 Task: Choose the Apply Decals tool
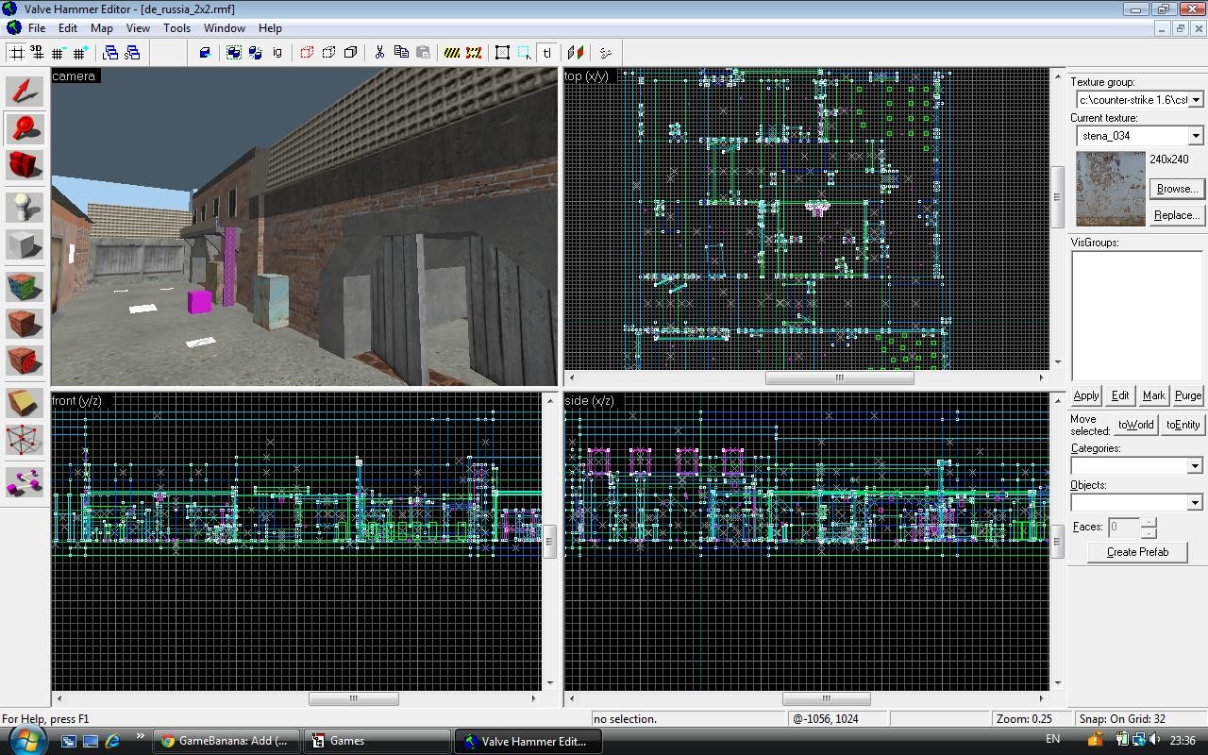pyautogui.click(x=25, y=360)
